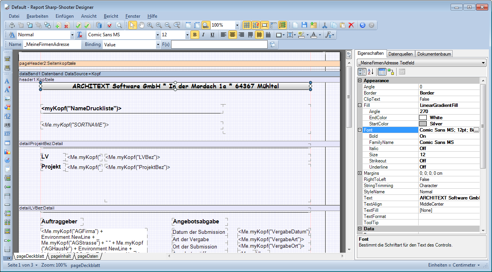
Task: Switch to pageInhalt page tab
Action: click(60, 256)
